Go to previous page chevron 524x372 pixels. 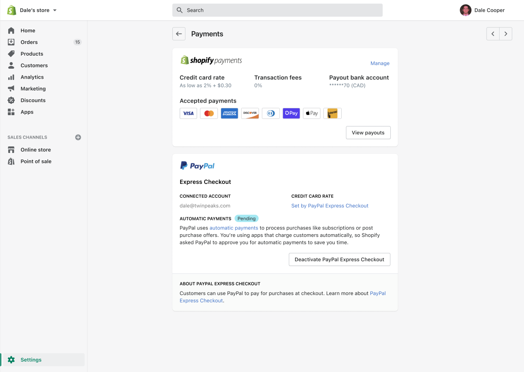click(493, 34)
